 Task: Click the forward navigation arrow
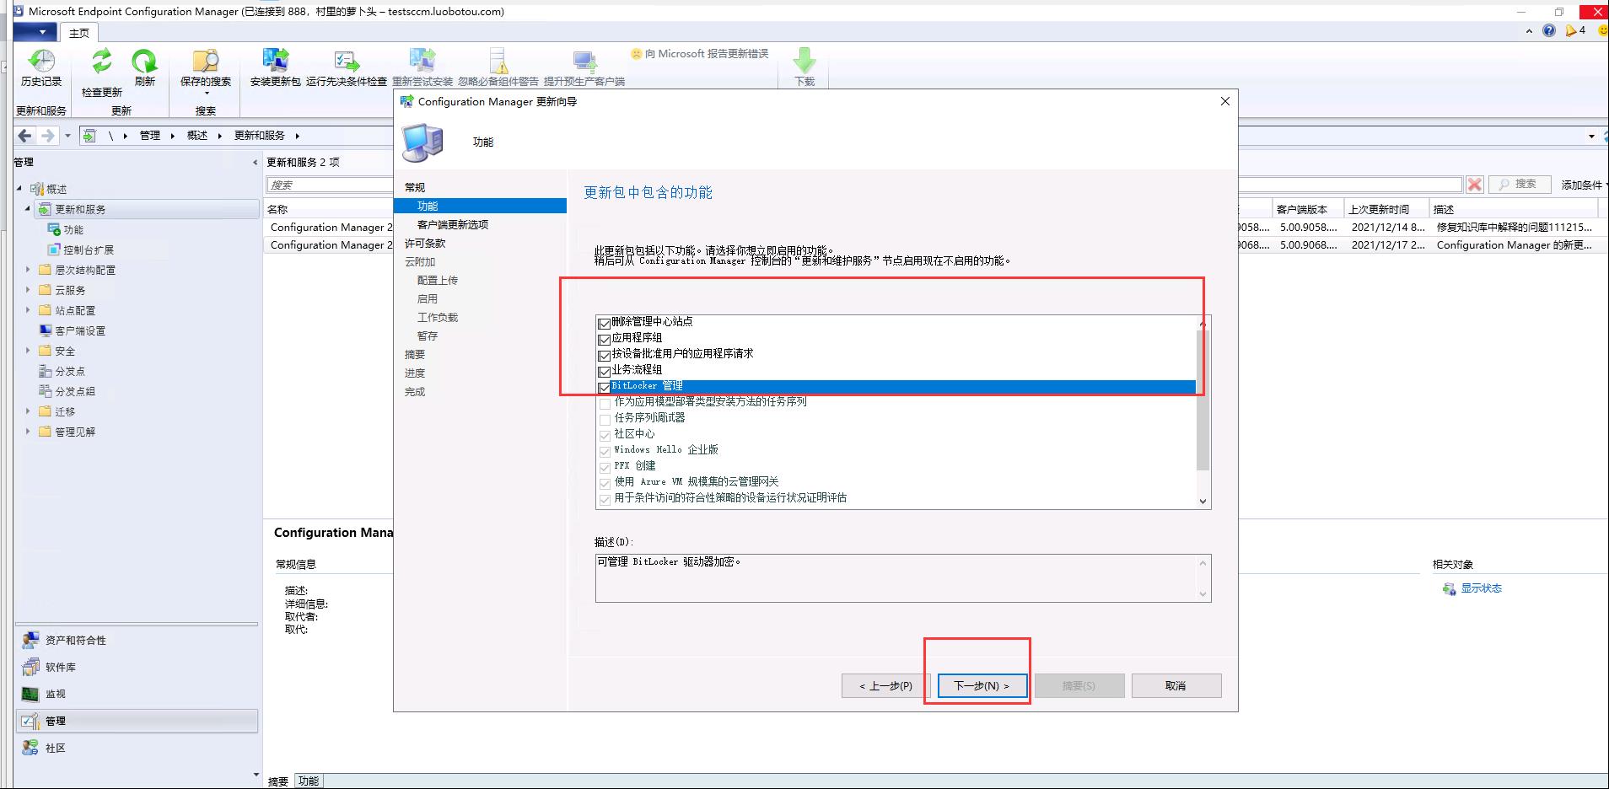click(48, 135)
